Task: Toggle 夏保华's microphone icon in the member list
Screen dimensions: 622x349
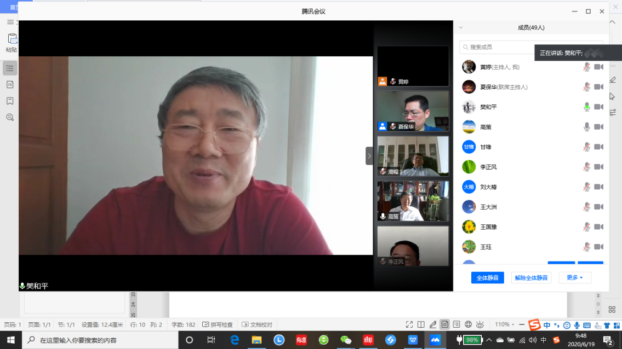Action: click(586, 87)
